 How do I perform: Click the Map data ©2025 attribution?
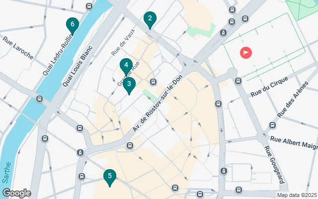297,196
